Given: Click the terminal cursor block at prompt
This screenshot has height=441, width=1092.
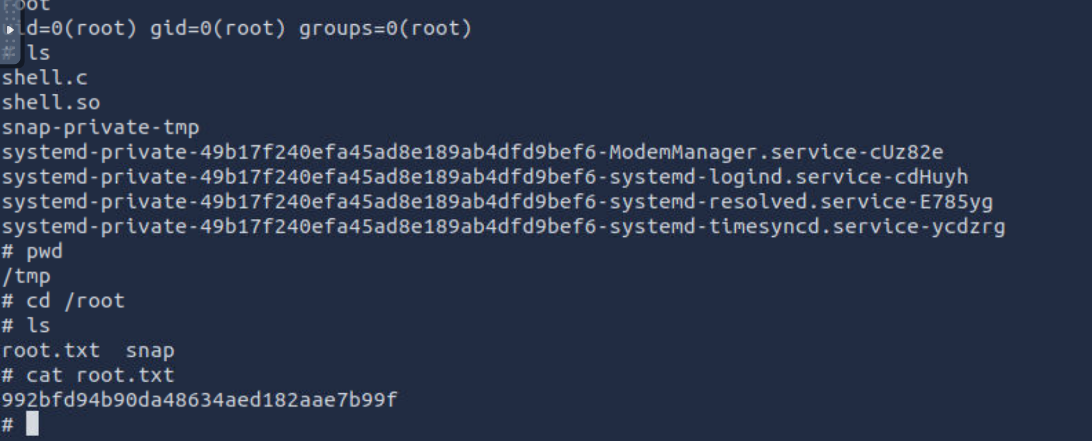Looking at the screenshot, I should pos(32,424).
